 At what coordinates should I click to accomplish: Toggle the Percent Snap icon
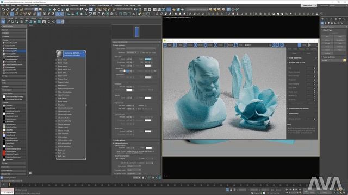tap(105, 10)
